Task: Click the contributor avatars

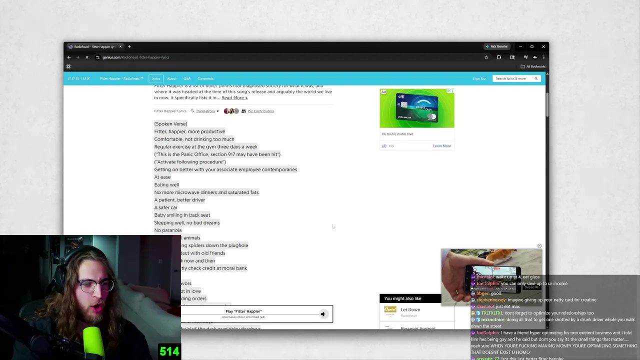Action: click(x=231, y=111)
